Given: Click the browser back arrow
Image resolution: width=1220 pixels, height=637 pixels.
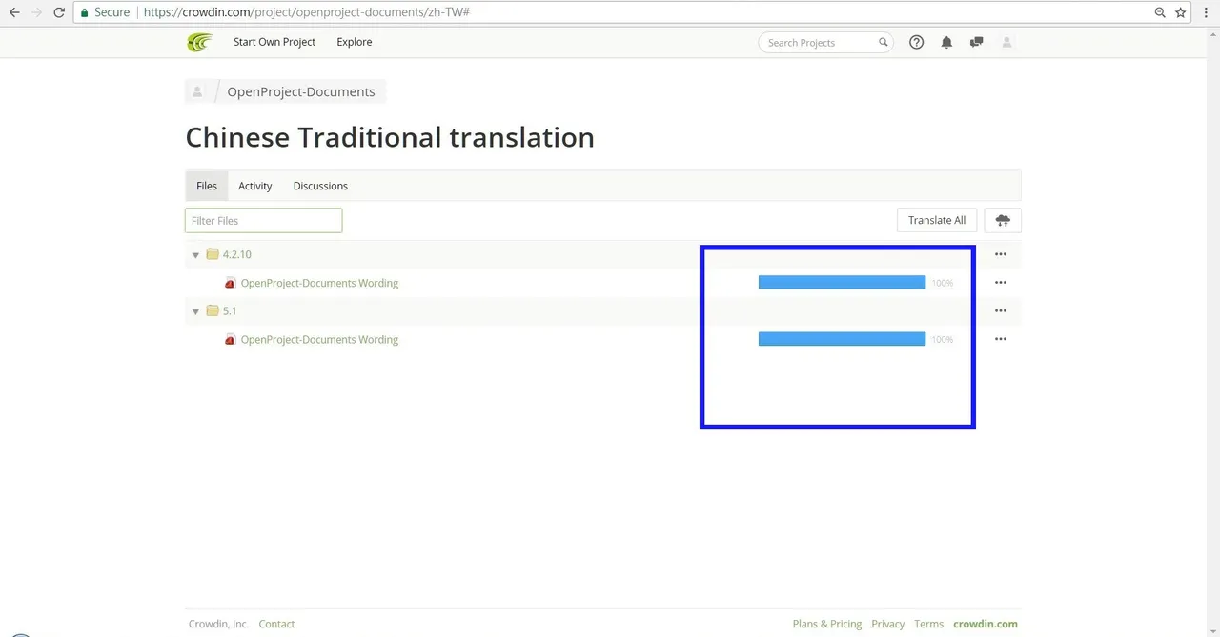Looking at the screenshot, I should (x=14, y=12).
